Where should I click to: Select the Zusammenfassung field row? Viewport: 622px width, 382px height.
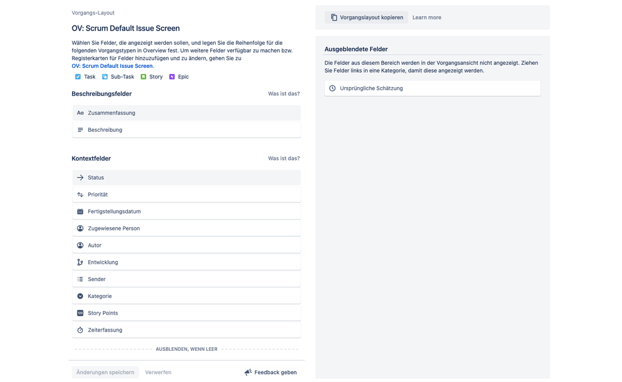(x=186, y=113)
